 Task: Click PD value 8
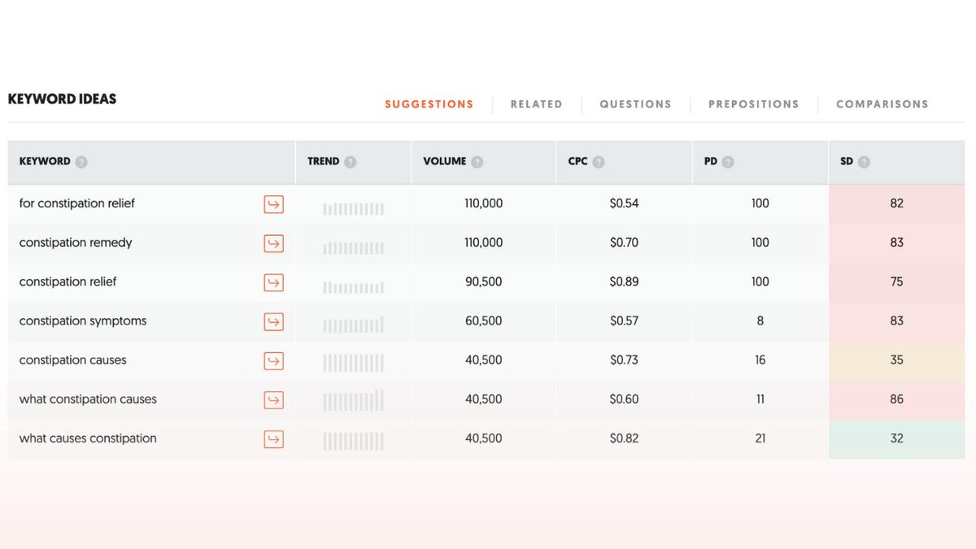[760, 320]
